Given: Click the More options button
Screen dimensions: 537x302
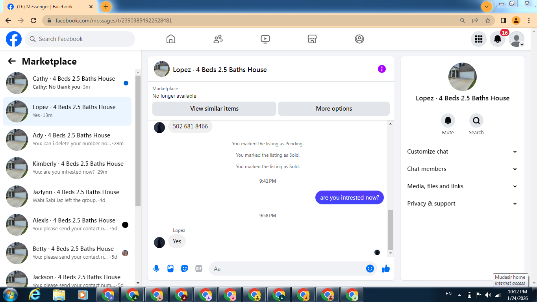Looking at the screenshot, I should [x=334, y=109].
